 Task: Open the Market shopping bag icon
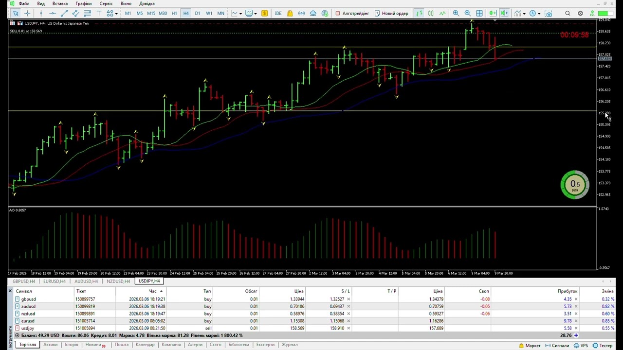point(290,13)
